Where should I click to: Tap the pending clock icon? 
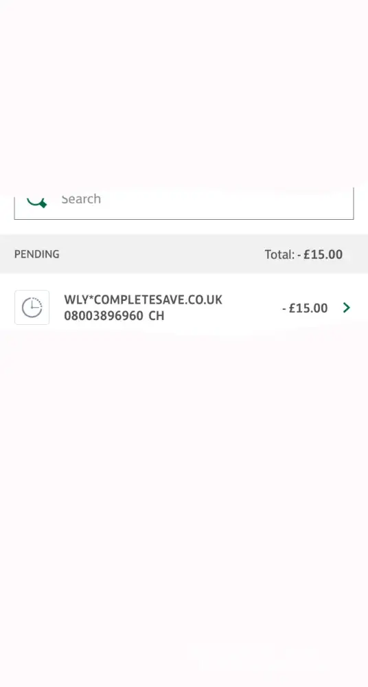tap(32, 308)
